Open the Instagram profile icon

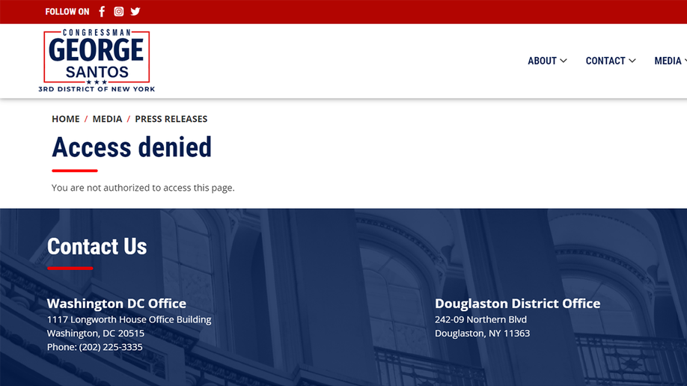tap(119, 12)
